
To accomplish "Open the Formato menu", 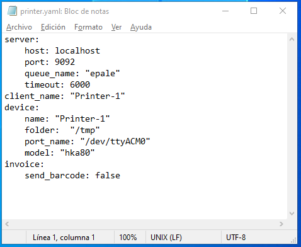I will [x=88, y=27].
